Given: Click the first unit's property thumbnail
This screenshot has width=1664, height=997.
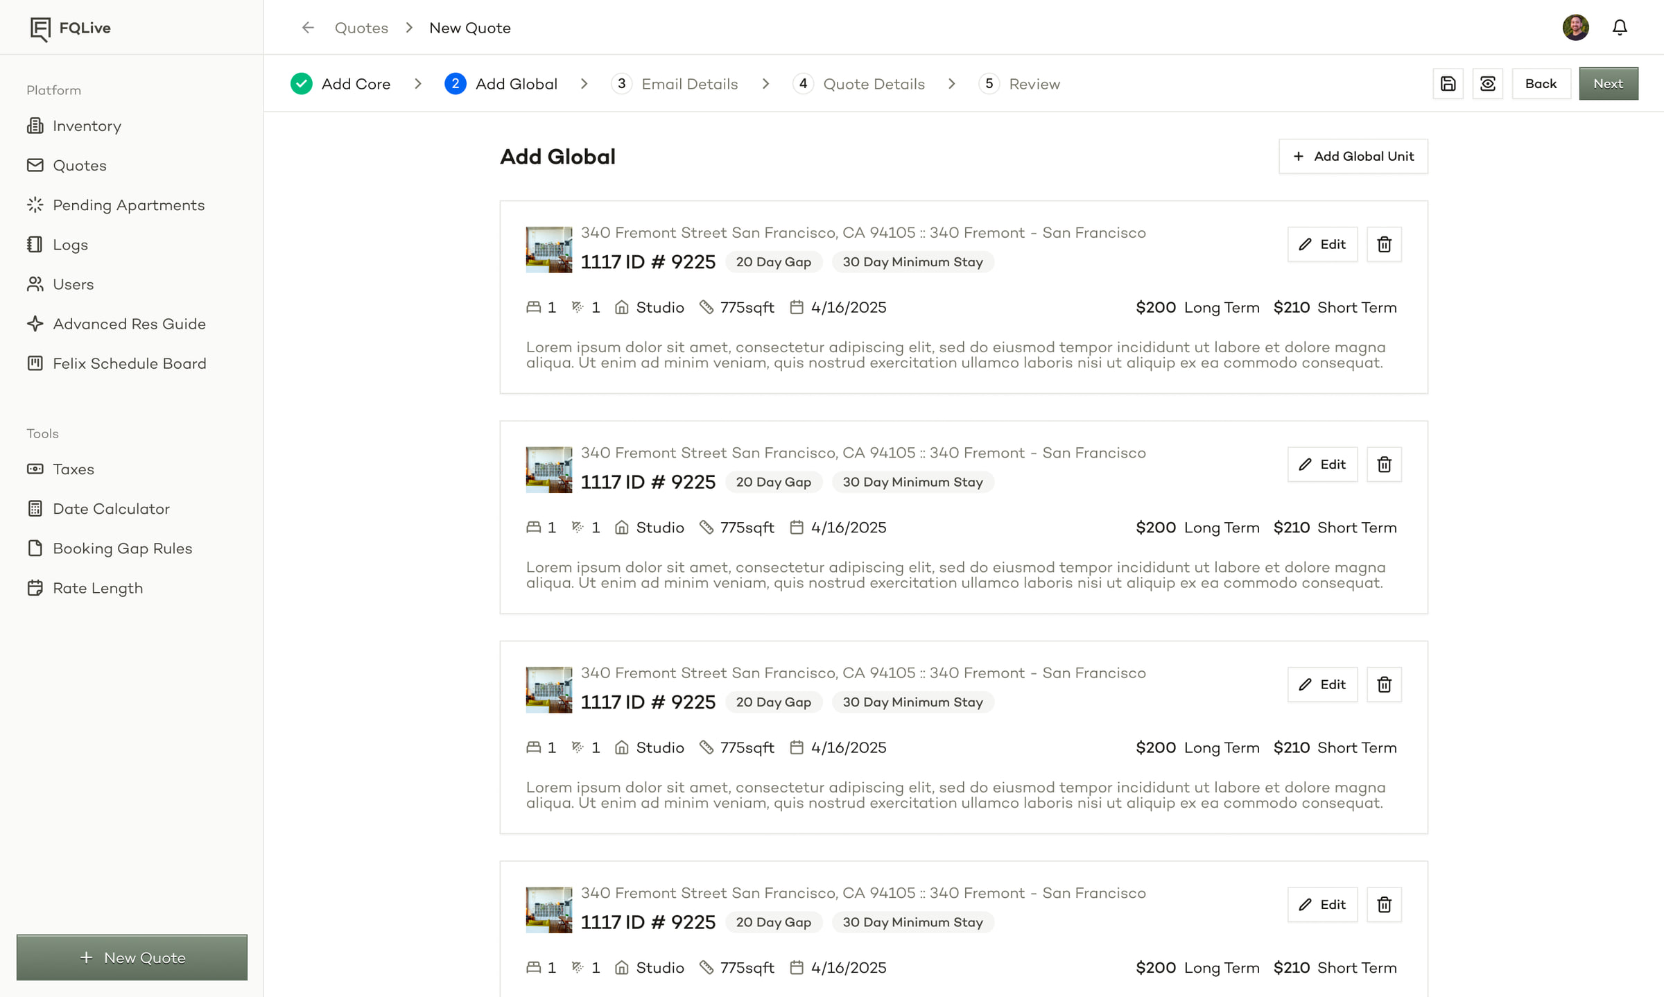Looking at the screenshot, I should (549, 250).
